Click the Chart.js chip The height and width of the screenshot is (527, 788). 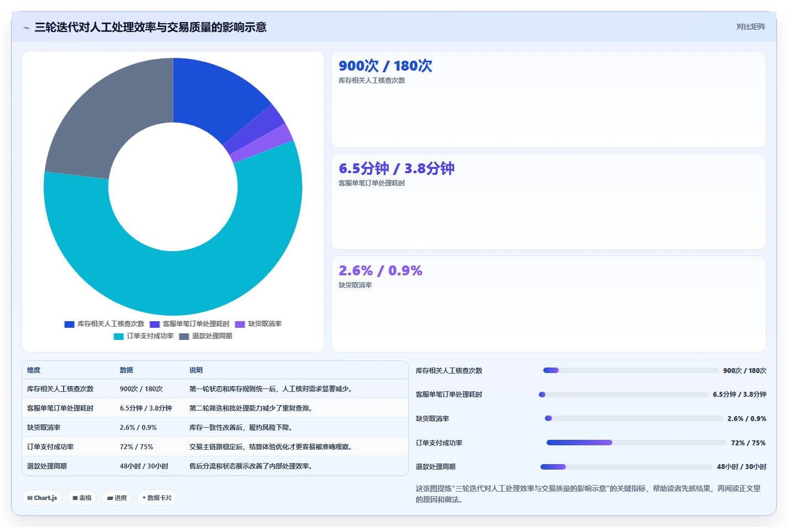click(x=42, y=498)
